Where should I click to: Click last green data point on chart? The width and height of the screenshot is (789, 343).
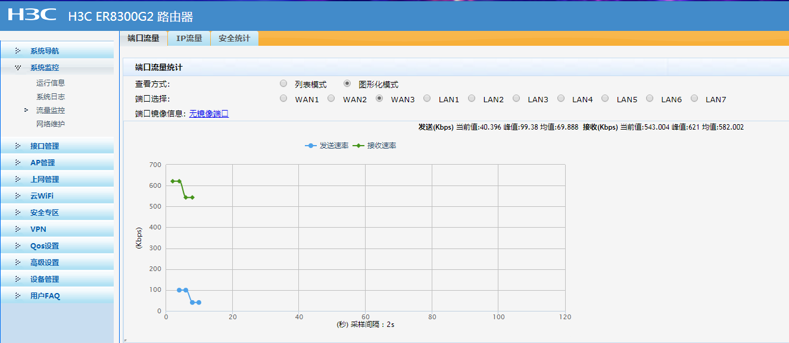(x=192, y=197)
